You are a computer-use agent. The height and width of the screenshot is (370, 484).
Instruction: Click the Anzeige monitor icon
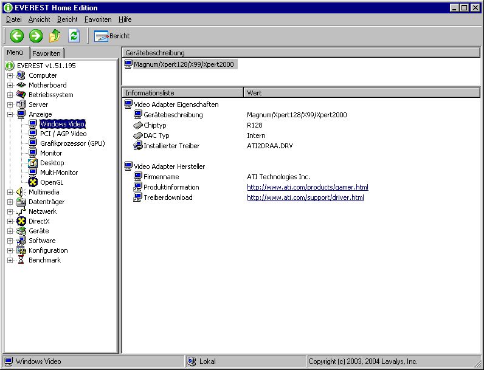pyautogui.click(x=21, y=114)
